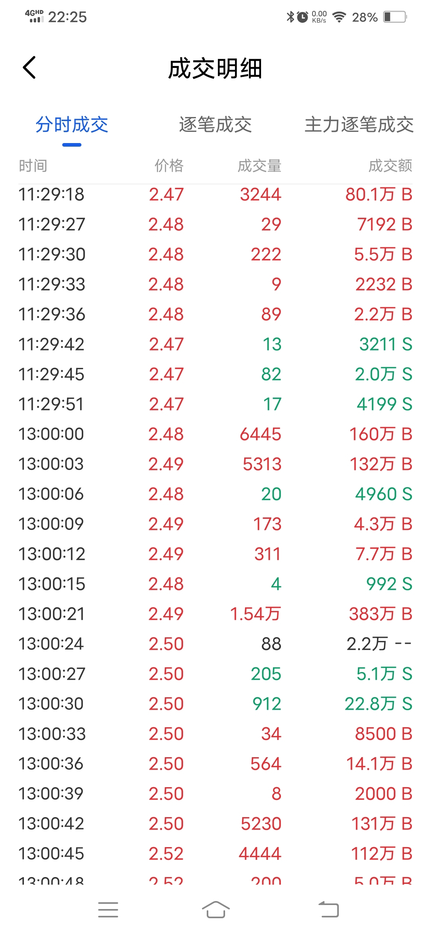Select the 13:00:00 trade row

click(x=215, y=434)
